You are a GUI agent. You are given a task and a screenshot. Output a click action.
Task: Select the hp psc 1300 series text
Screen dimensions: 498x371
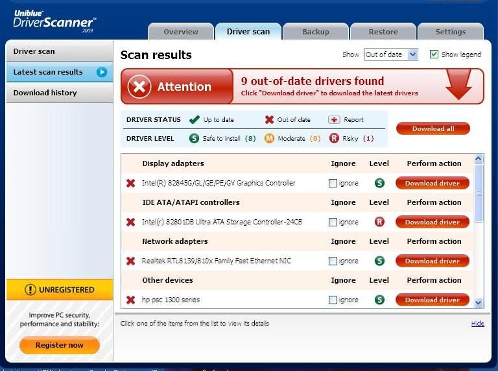point(171,300)
